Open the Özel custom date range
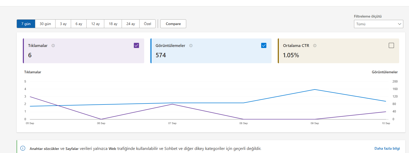This screenshot has width=409, height=153. point(148,24)
